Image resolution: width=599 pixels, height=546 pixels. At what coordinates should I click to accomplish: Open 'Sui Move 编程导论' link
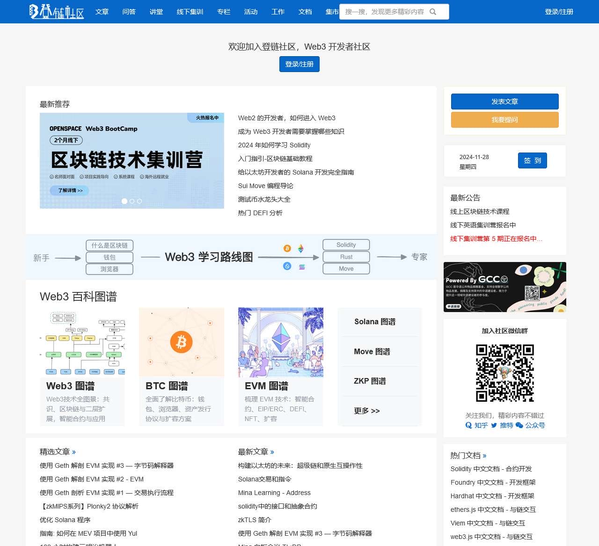(266, 186)
